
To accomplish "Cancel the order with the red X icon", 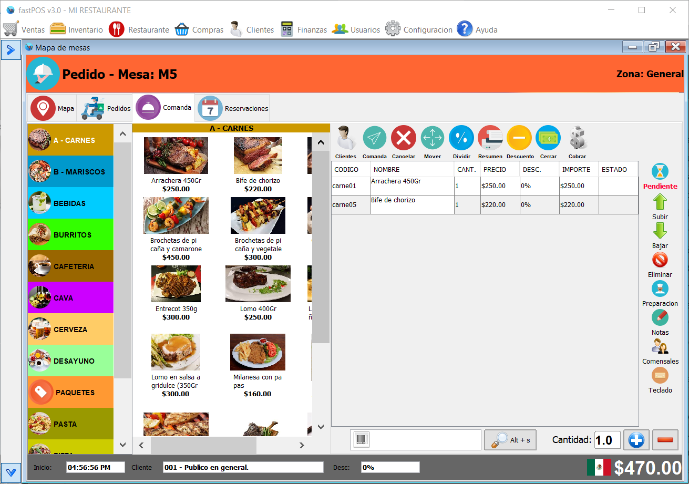I will coord(403,138).
